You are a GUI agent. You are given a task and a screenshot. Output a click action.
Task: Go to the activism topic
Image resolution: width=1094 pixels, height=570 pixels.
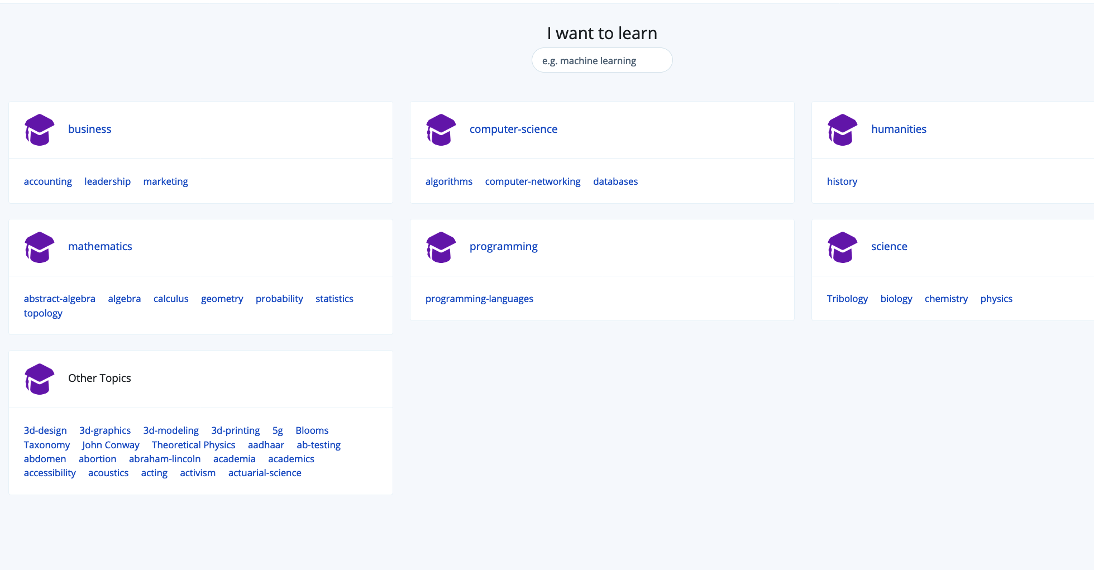pyautogui.click(x=198, y=473)
